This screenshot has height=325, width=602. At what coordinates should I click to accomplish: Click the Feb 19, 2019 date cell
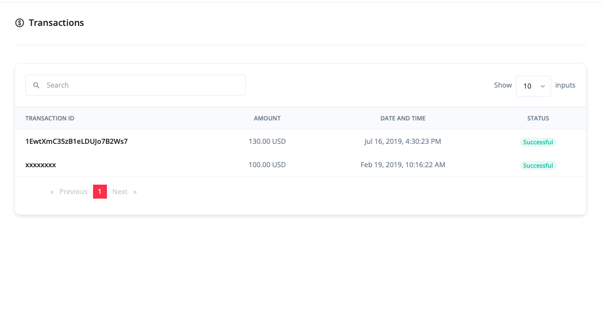click(x=402, y=165)
